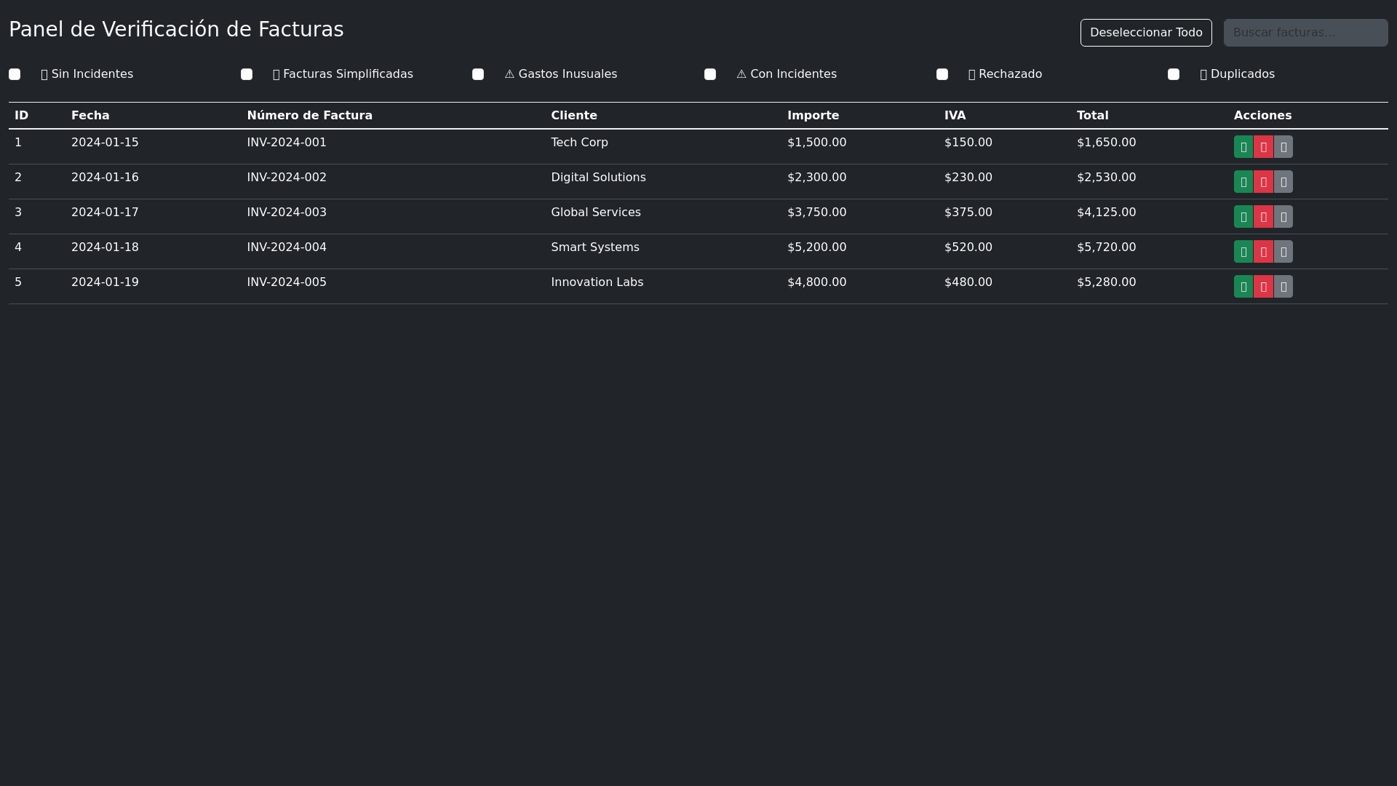Check the Facturas Simplificadas filter
1397x786 pixels.
(x=247, y=74)
